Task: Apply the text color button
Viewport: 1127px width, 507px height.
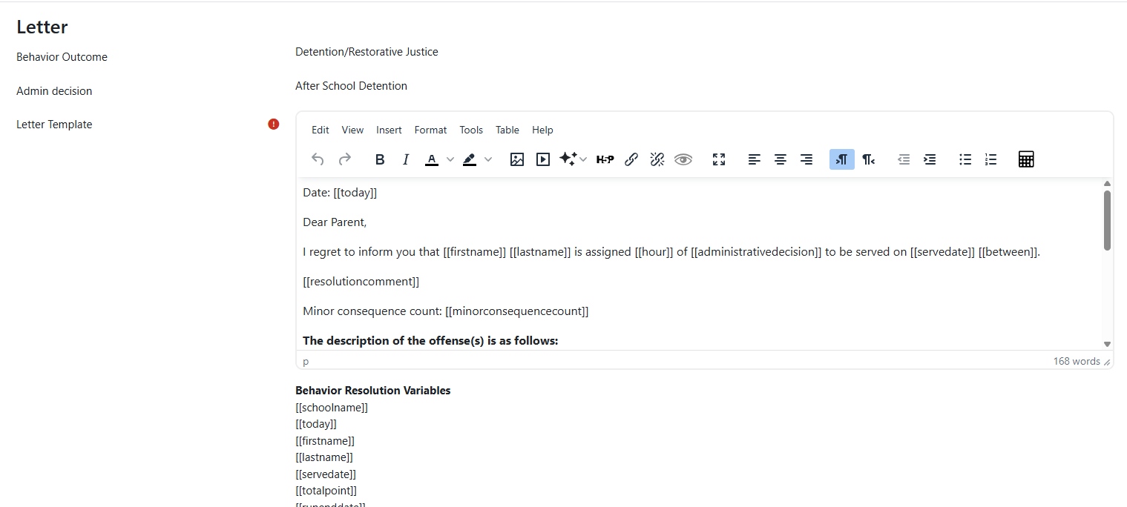Action: point(432,159)
